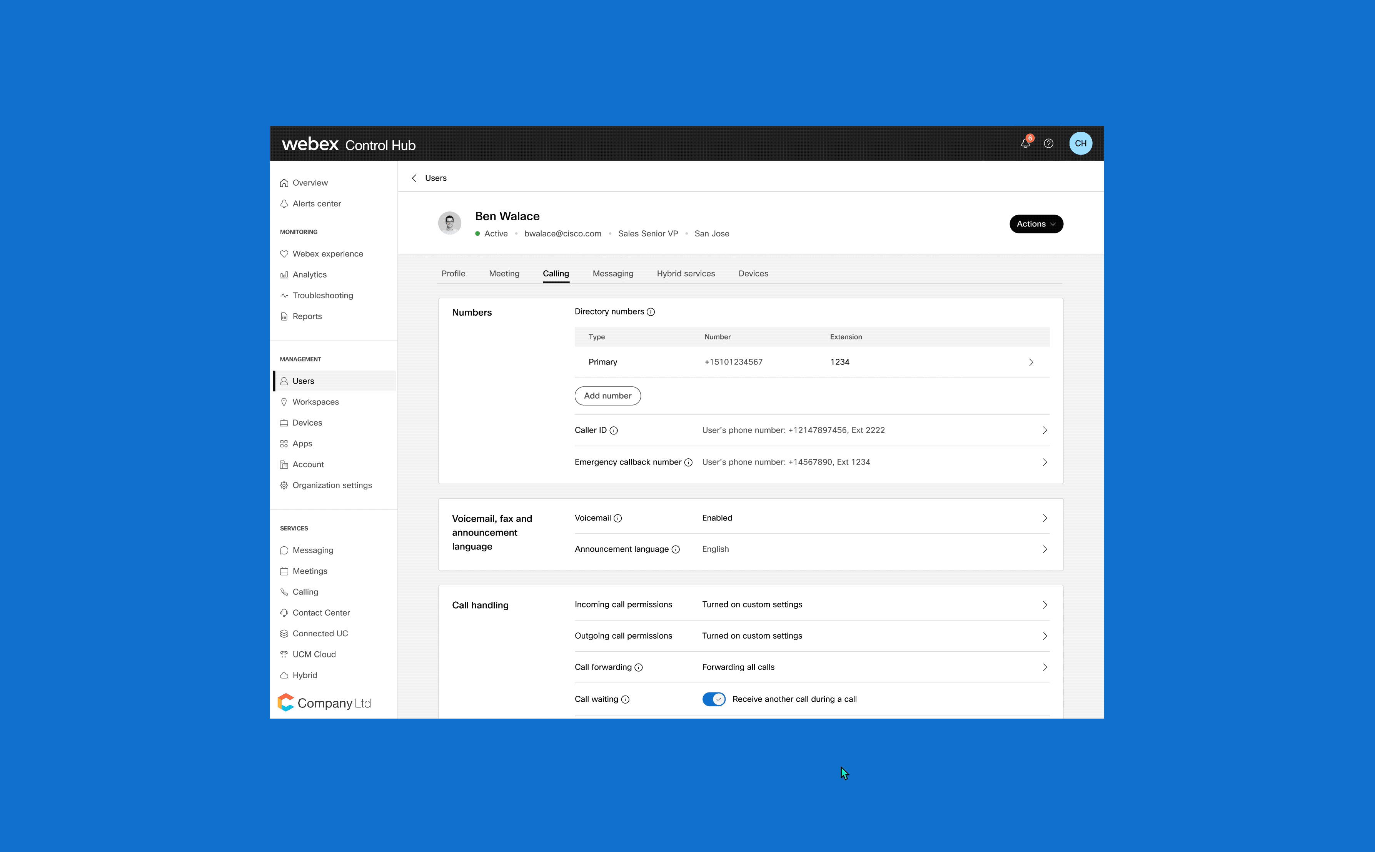This screenshot has width=1375, height=852.
Task: Click the Add number button
Action: point(608,396)
